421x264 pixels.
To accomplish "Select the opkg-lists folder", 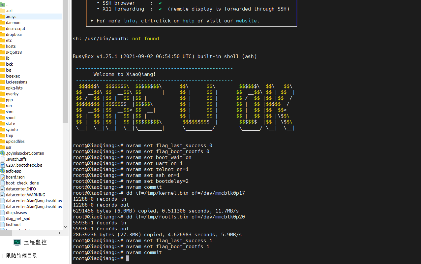I will 14,88.
